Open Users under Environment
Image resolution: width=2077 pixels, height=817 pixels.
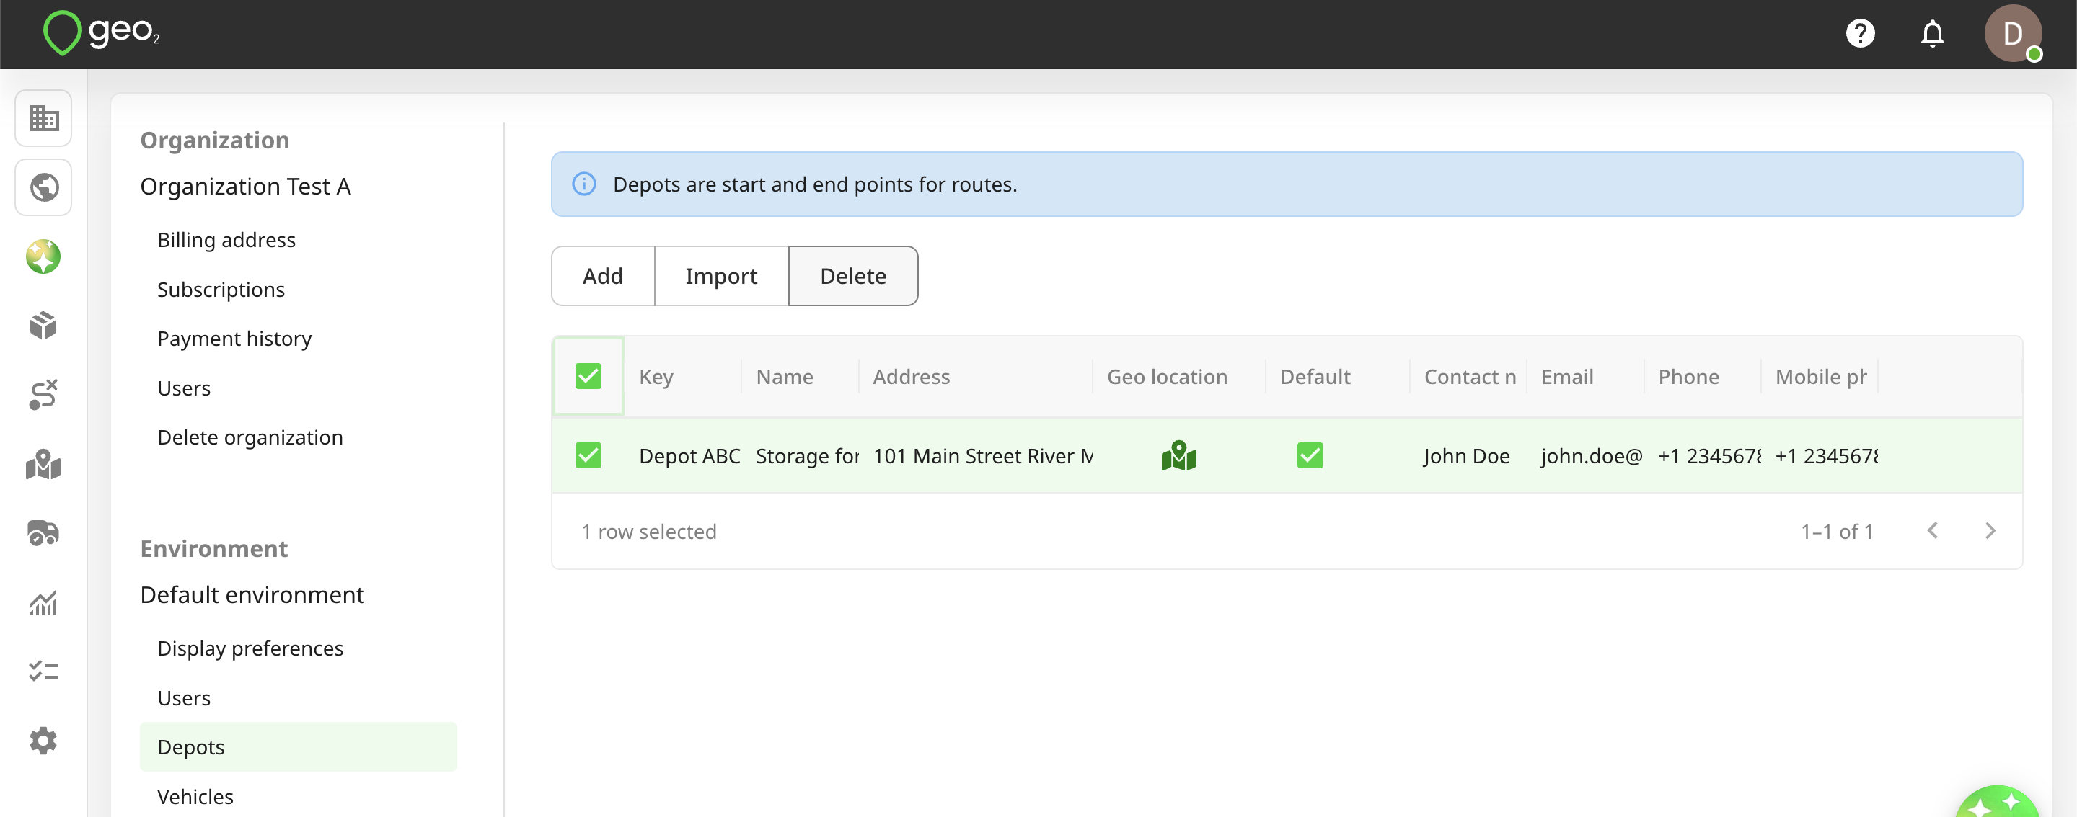(184, 697)
